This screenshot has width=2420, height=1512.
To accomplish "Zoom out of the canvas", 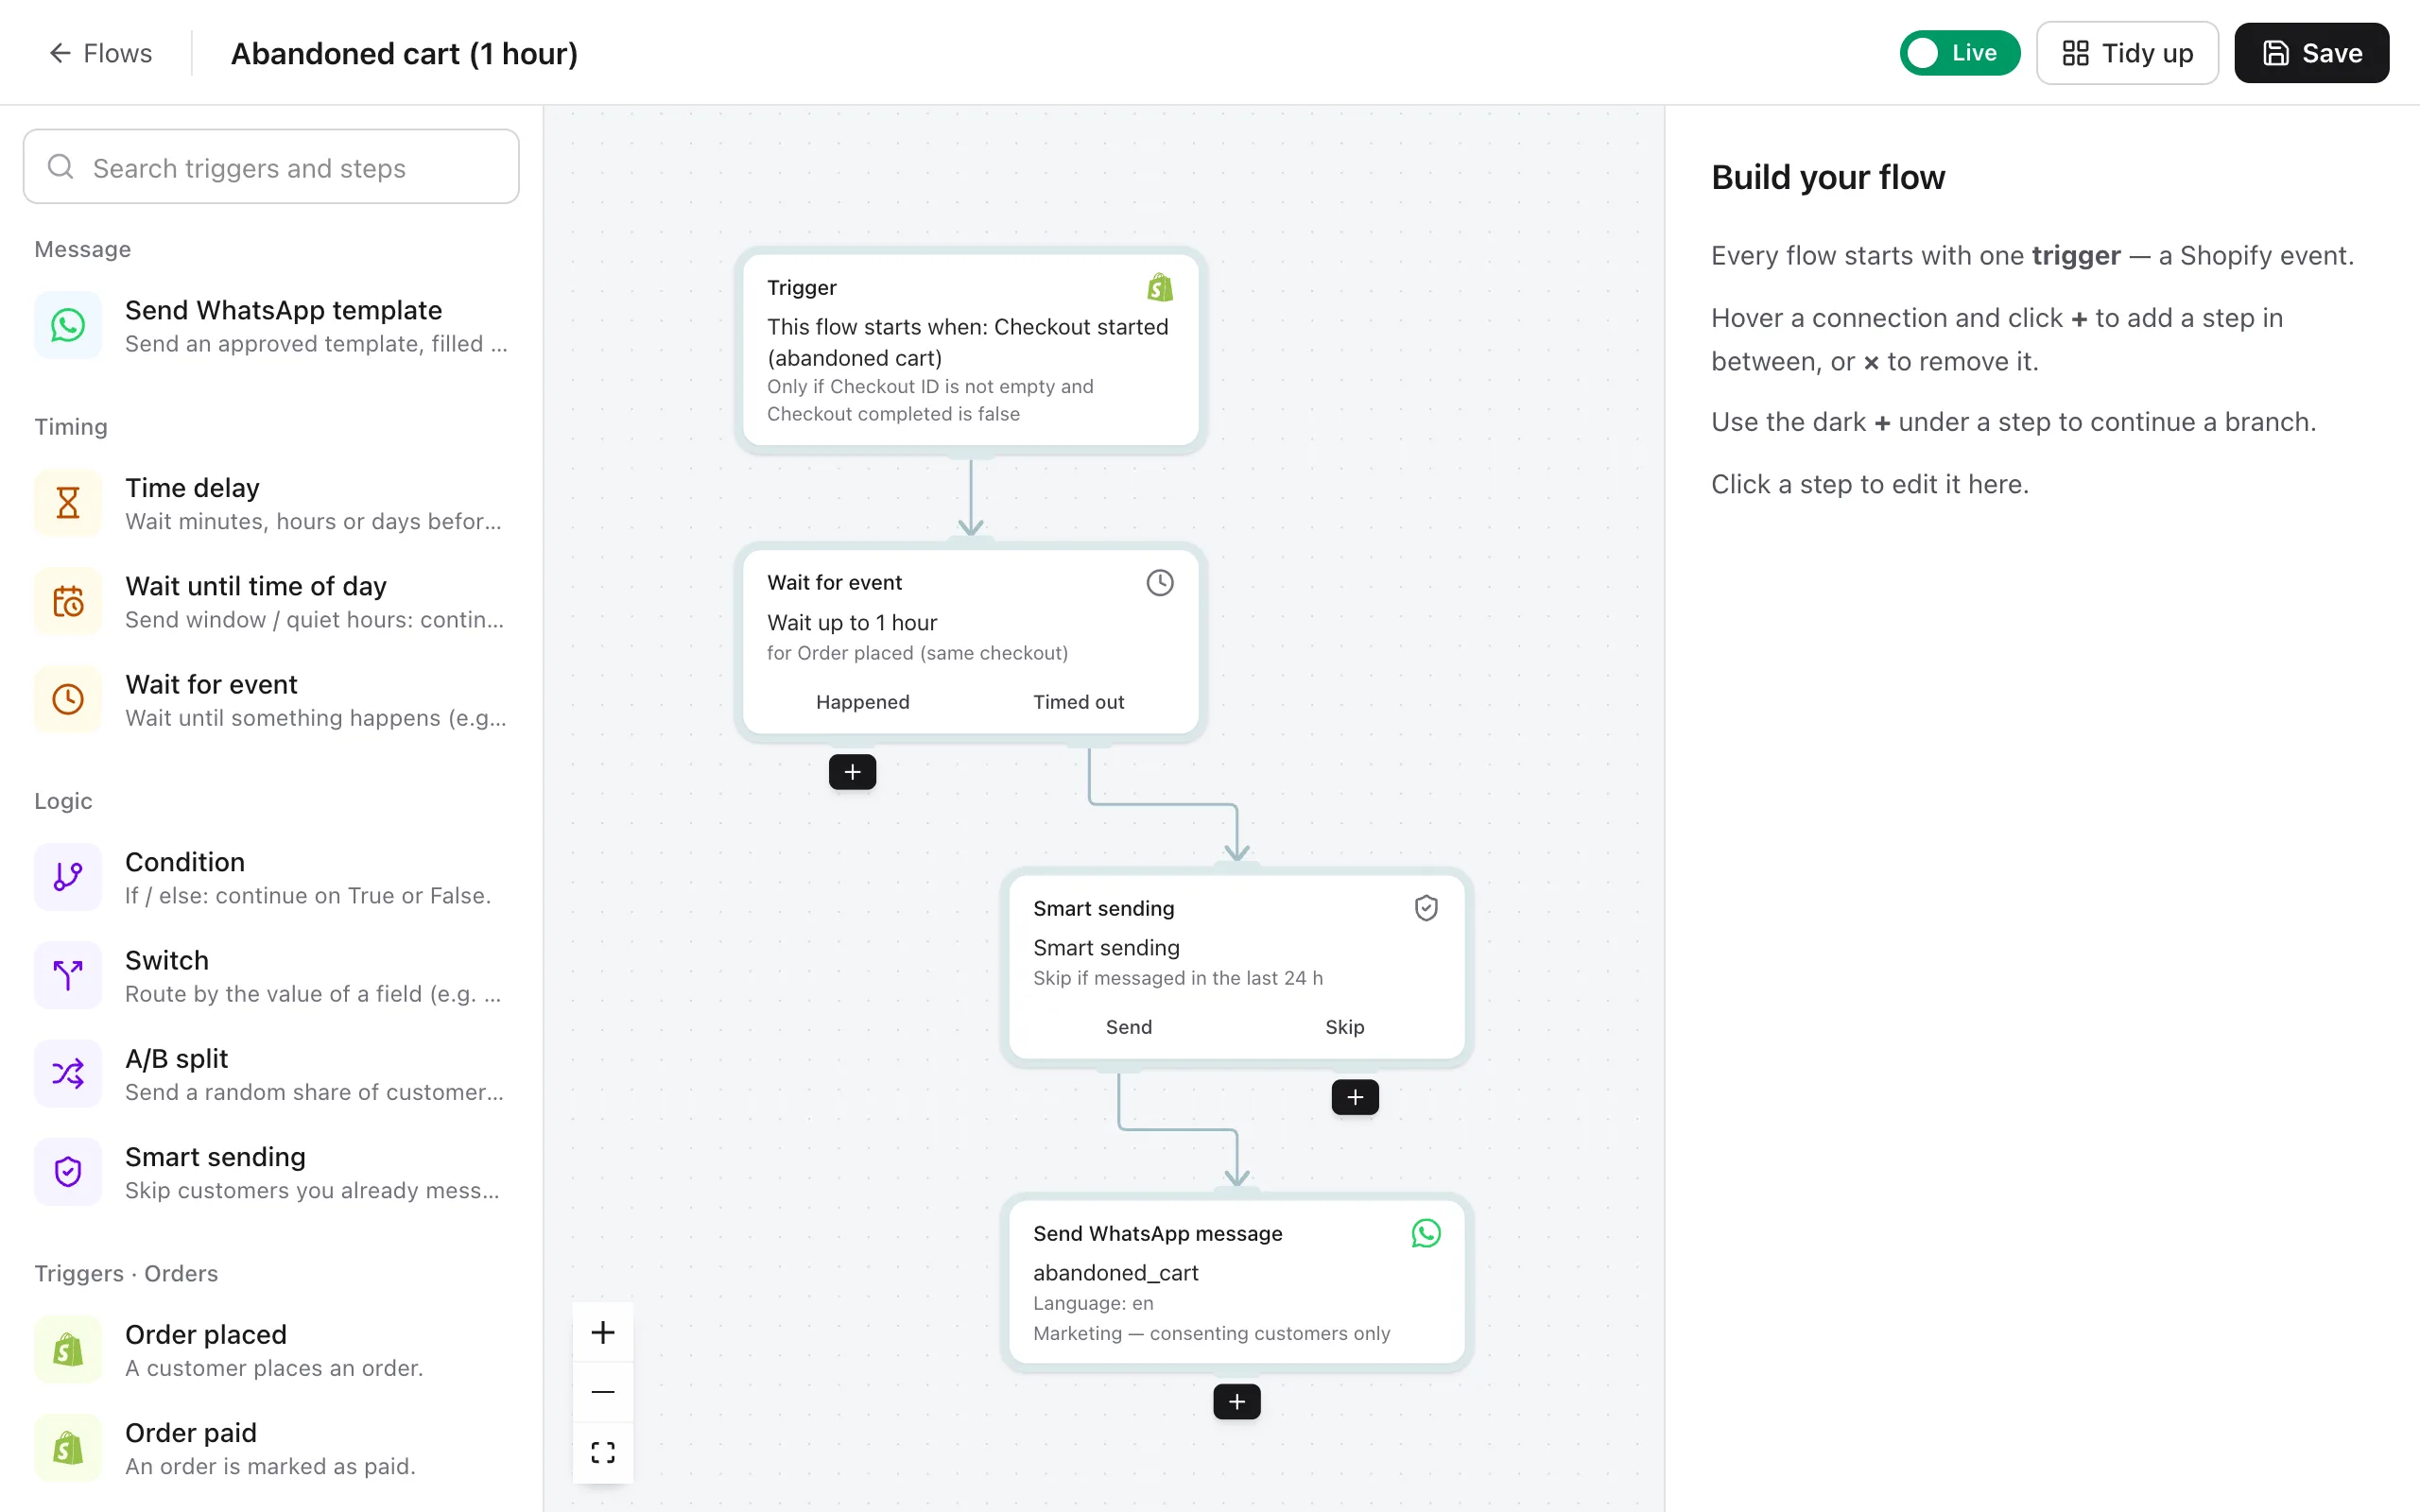I will (603, 1392).
